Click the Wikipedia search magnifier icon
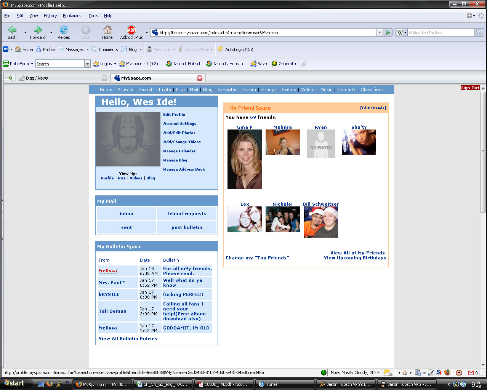The height and width of the screenshot is (390, 487). point(479,33)
